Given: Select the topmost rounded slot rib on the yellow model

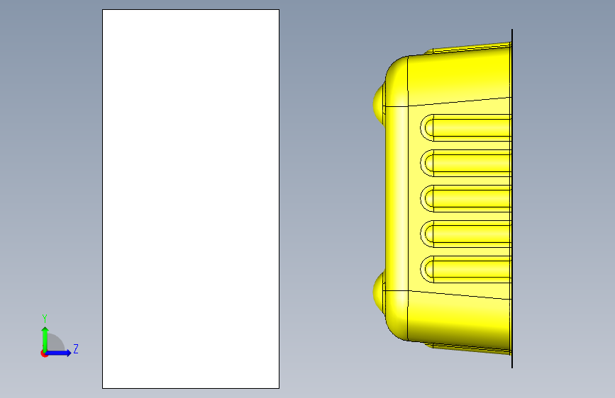Looking at the screenshot, I should point(466,127).
